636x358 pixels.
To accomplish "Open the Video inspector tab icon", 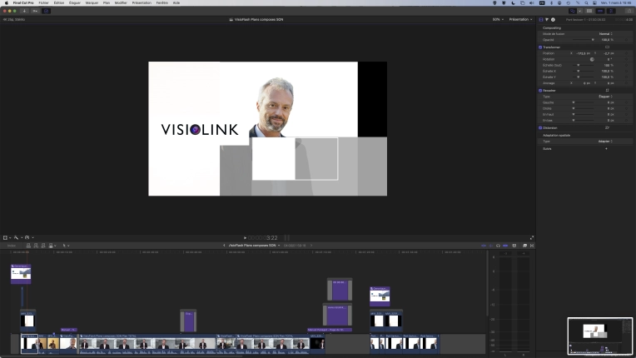I will 540,19.
